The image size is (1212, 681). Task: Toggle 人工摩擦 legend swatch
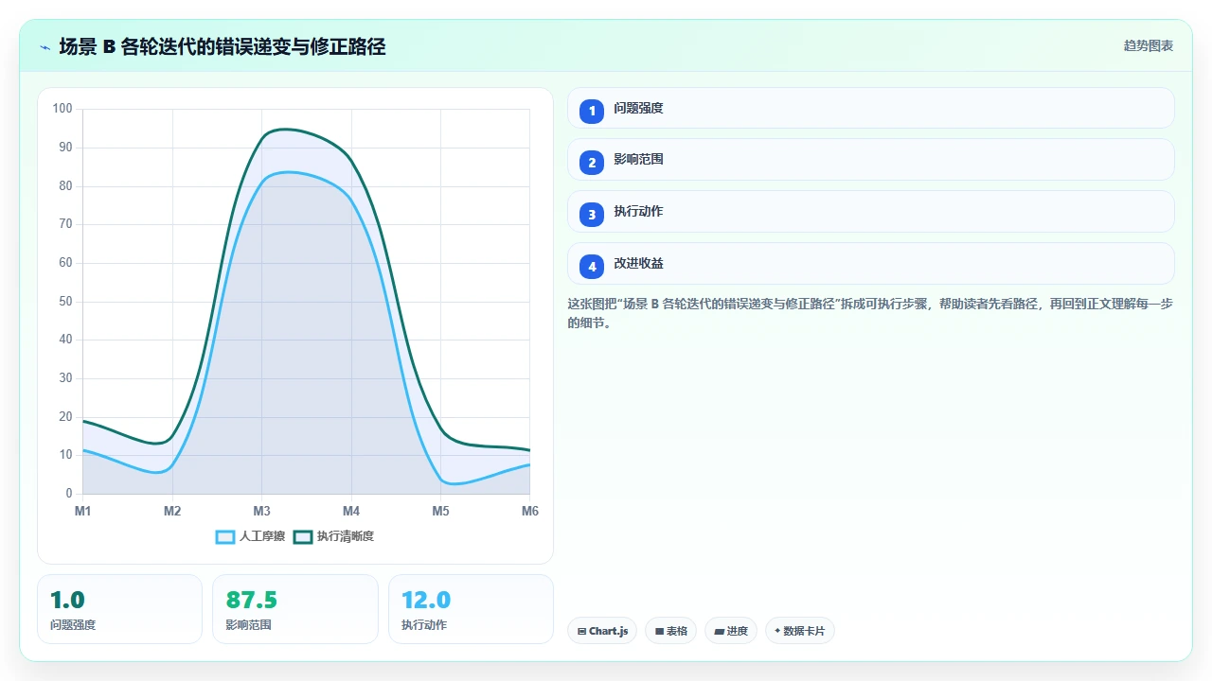225,536
